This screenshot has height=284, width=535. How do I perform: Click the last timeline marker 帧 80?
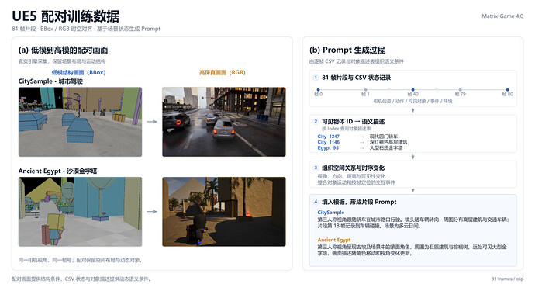(507, 90)
